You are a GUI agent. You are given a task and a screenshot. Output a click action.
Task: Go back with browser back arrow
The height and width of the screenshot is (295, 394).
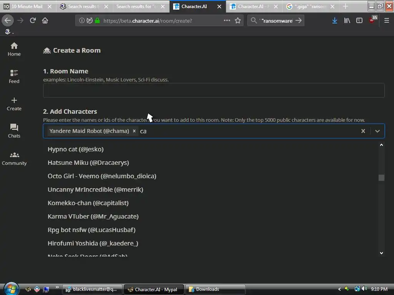pos(8,21)
